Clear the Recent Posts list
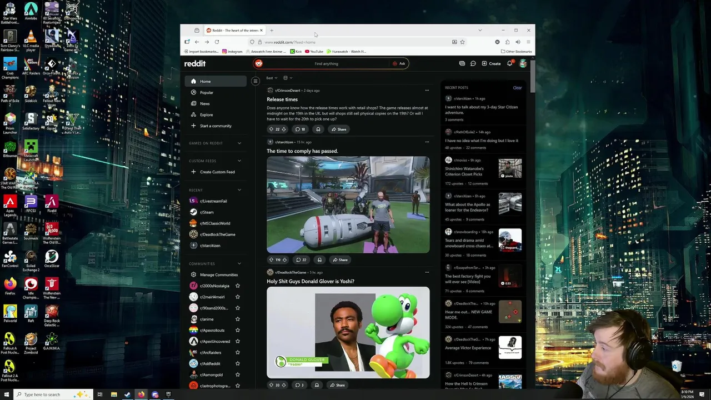Viewport: 711px width, 400px height. pyautogui.click(x=517, y=88)
